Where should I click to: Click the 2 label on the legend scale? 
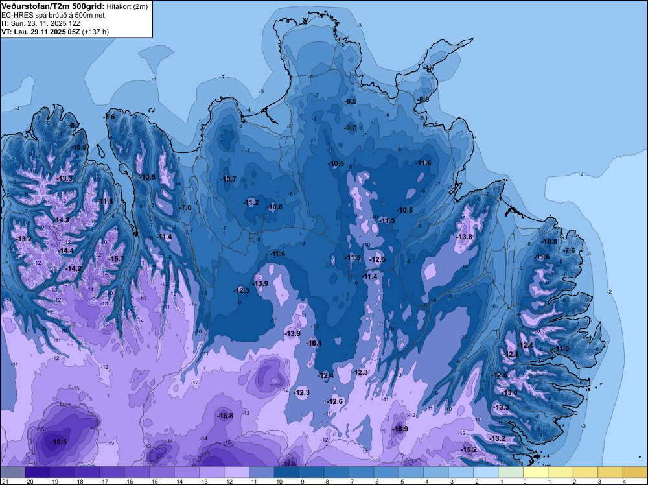coord(574,482)
